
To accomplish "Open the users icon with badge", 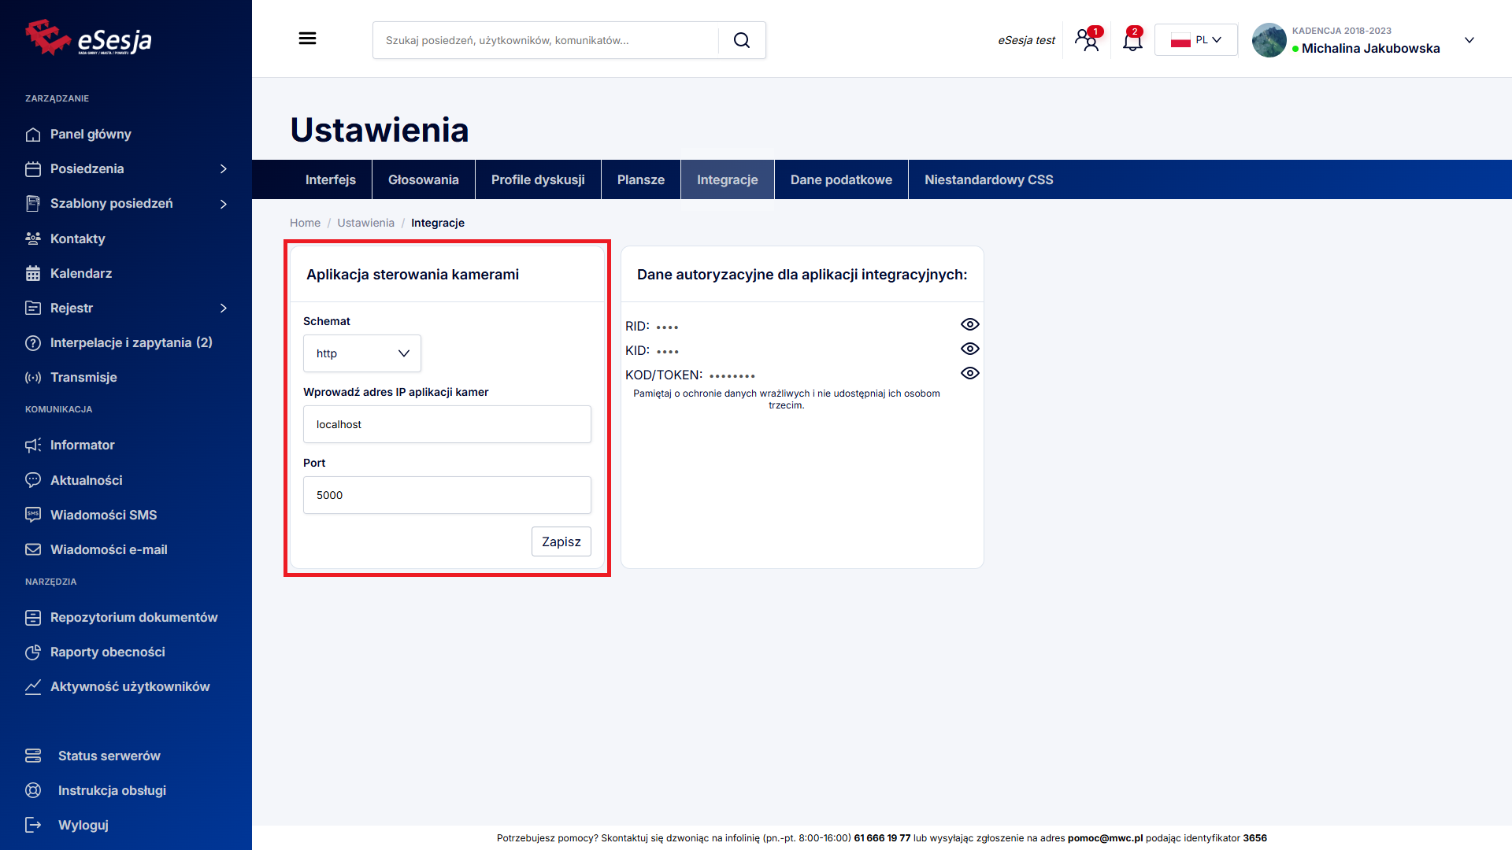I will (x=1088, y=40).
